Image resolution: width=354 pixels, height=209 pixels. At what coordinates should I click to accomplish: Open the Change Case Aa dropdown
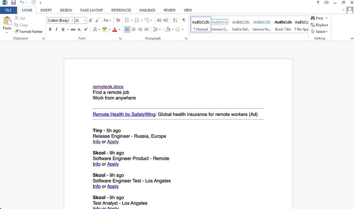pyautogui.click(x=107, y=20)
